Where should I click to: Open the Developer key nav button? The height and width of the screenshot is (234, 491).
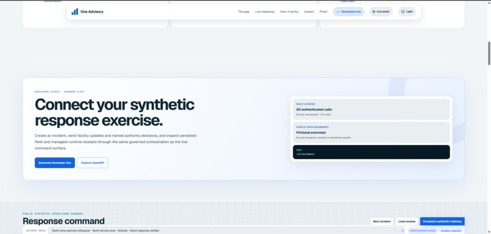click(x=348, y=12)
